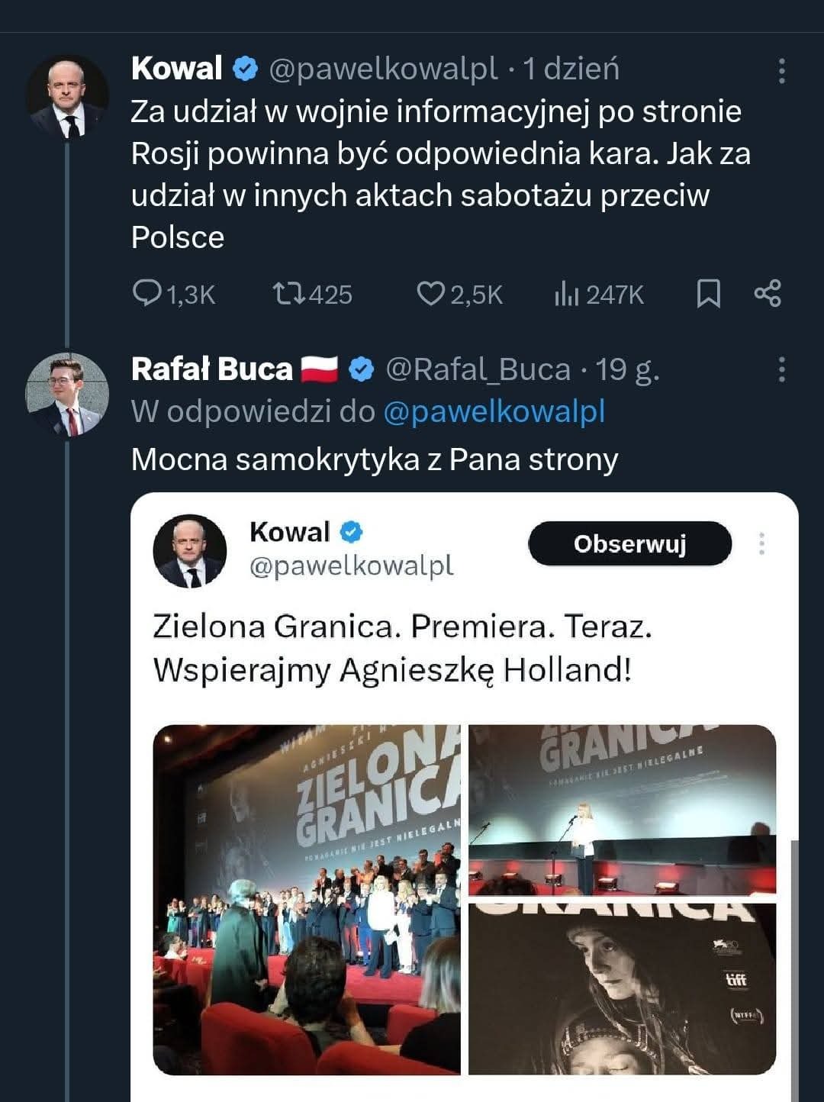Image resolution: width=824 pixels, height=1102 pixels.
Task: Open @pawelkowalpl mention link in reply
Action: [x=494, y=412]
